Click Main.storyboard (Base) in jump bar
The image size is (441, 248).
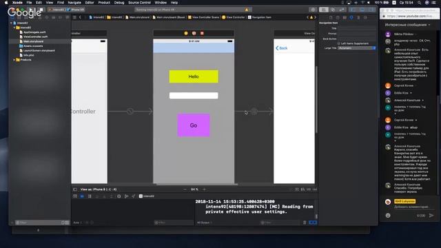click(169, 17)
